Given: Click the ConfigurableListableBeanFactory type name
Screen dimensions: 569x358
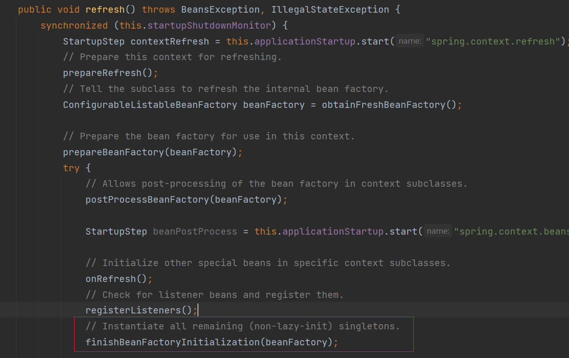Looking at the screenshot, I should (150, 105).
